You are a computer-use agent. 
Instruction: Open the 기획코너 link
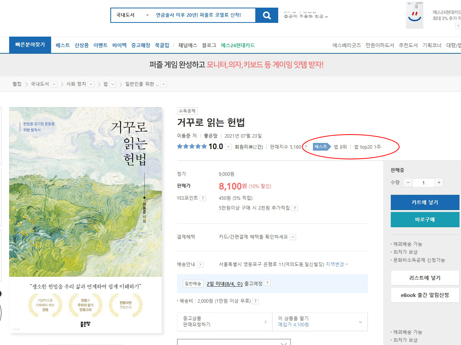click(x=432, y=45)
